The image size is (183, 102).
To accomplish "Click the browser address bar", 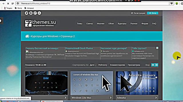I will tap(92, 3).
